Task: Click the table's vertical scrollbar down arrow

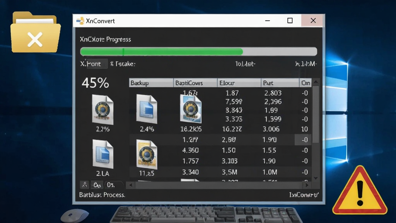Action: (316, 178)
